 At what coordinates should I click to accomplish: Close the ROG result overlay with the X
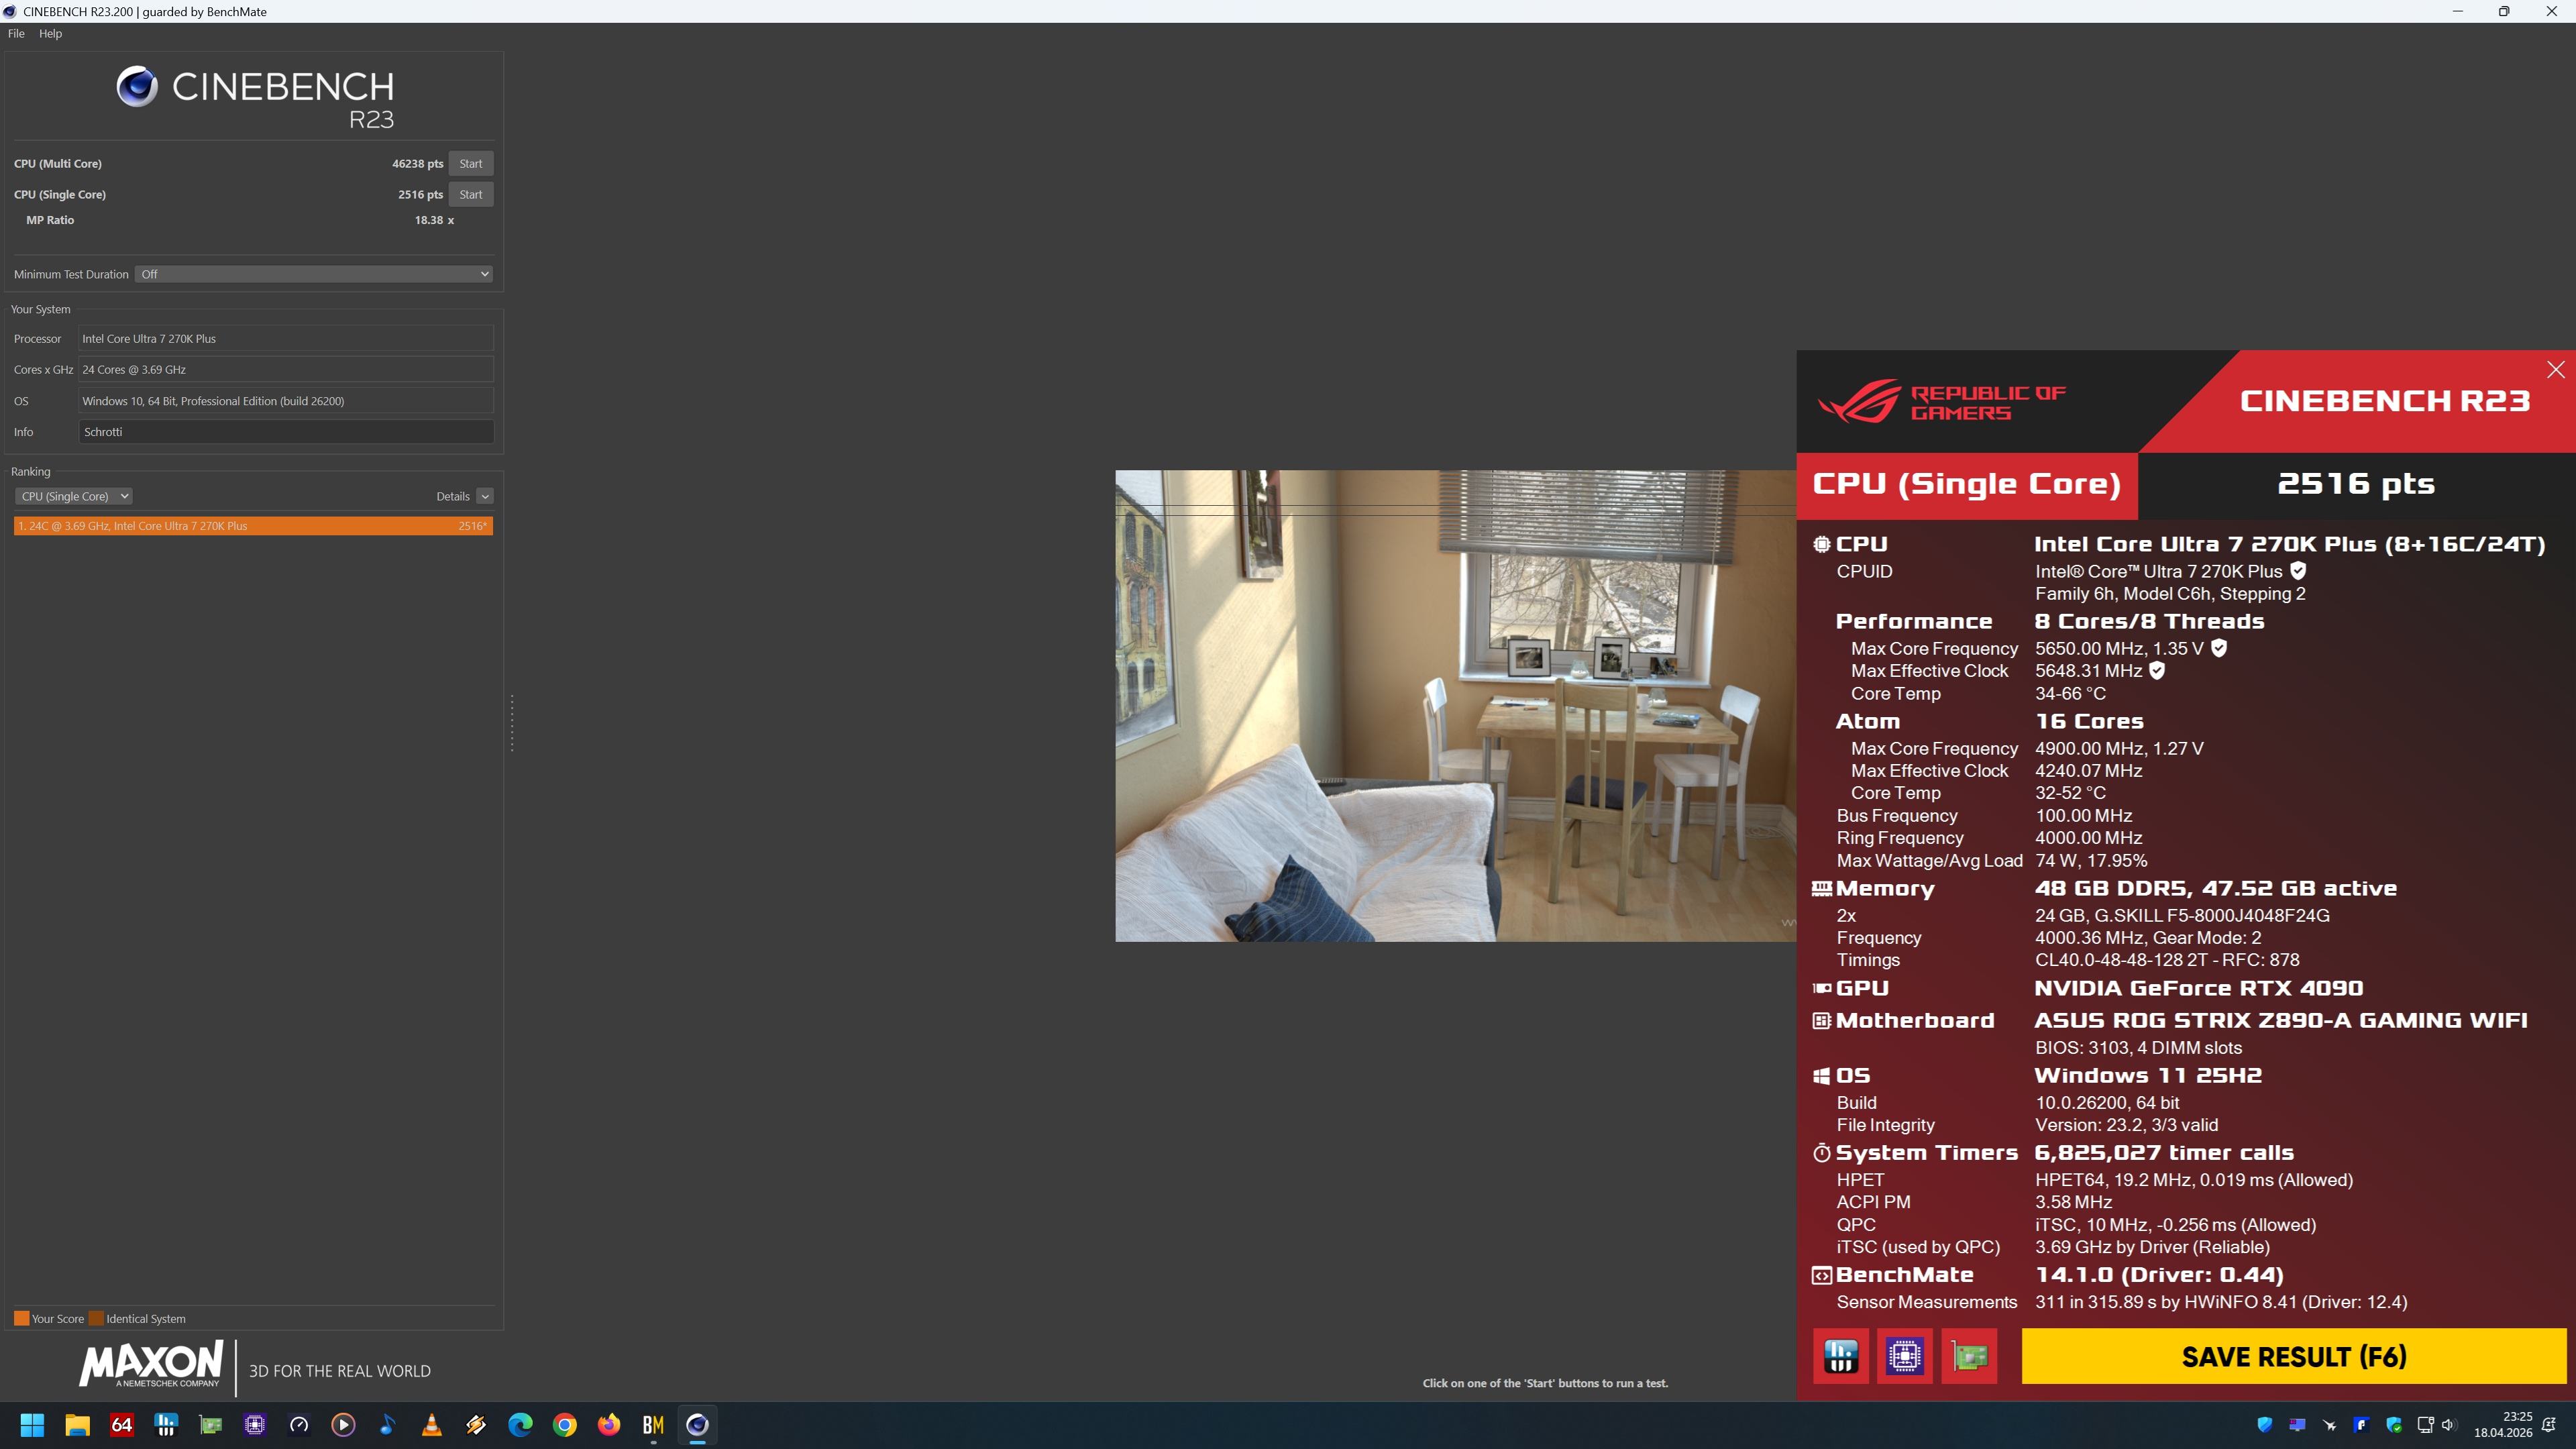[x=2555, y=370]
